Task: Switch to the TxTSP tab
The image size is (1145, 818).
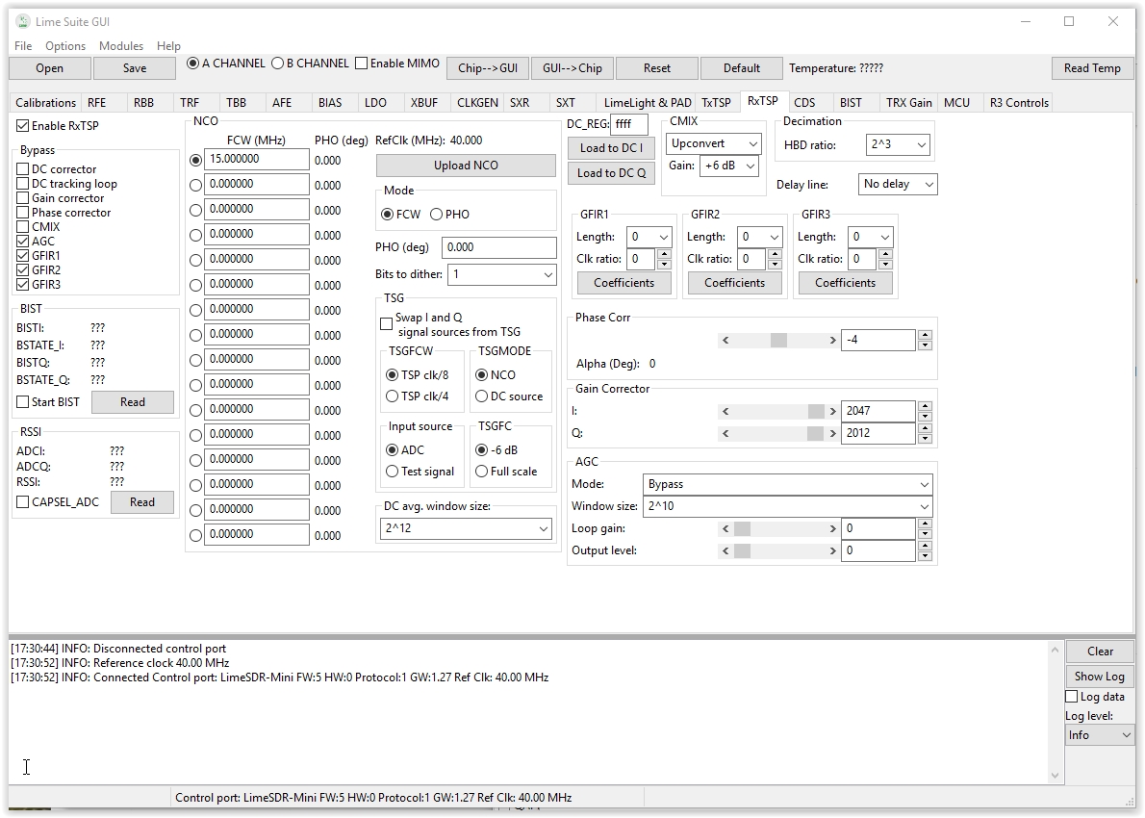Action: (716, 103)
